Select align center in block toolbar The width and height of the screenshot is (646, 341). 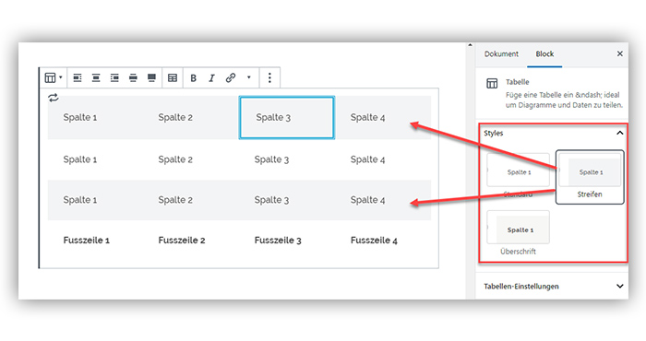(96, 77)
